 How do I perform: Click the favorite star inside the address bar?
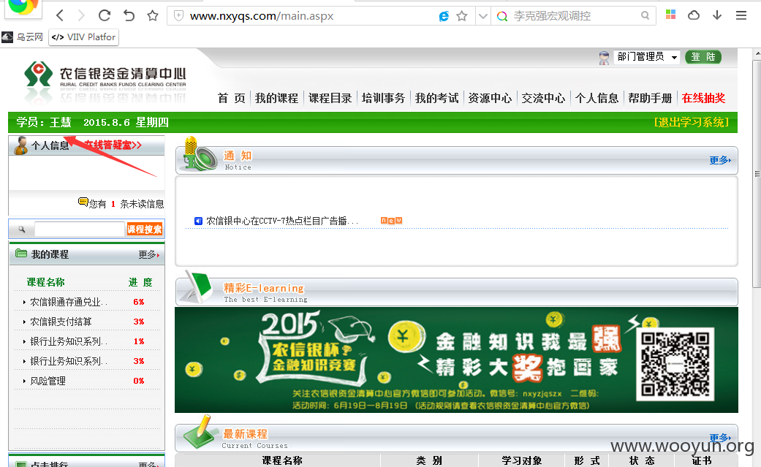(x=462, y=16)
